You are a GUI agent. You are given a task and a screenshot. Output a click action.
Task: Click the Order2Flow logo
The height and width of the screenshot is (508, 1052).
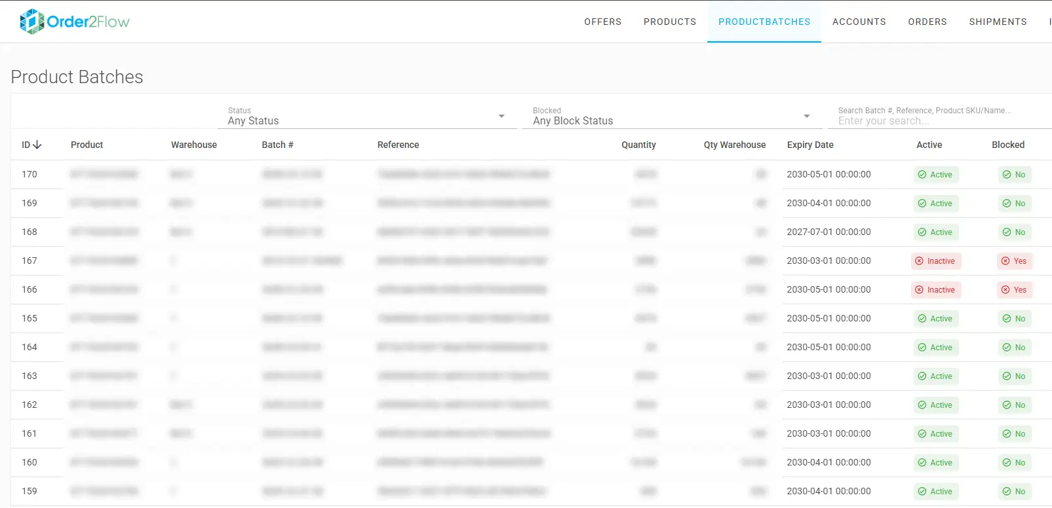[x=75, y=22]
